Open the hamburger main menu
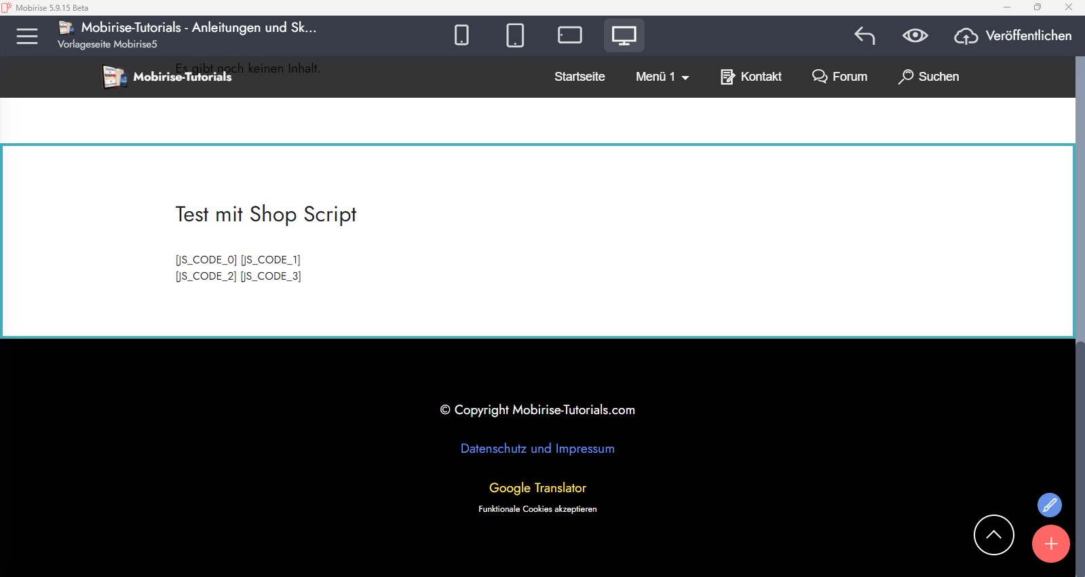The height and width of the screenshot is (577, 1085). click(x=27, y=36)
